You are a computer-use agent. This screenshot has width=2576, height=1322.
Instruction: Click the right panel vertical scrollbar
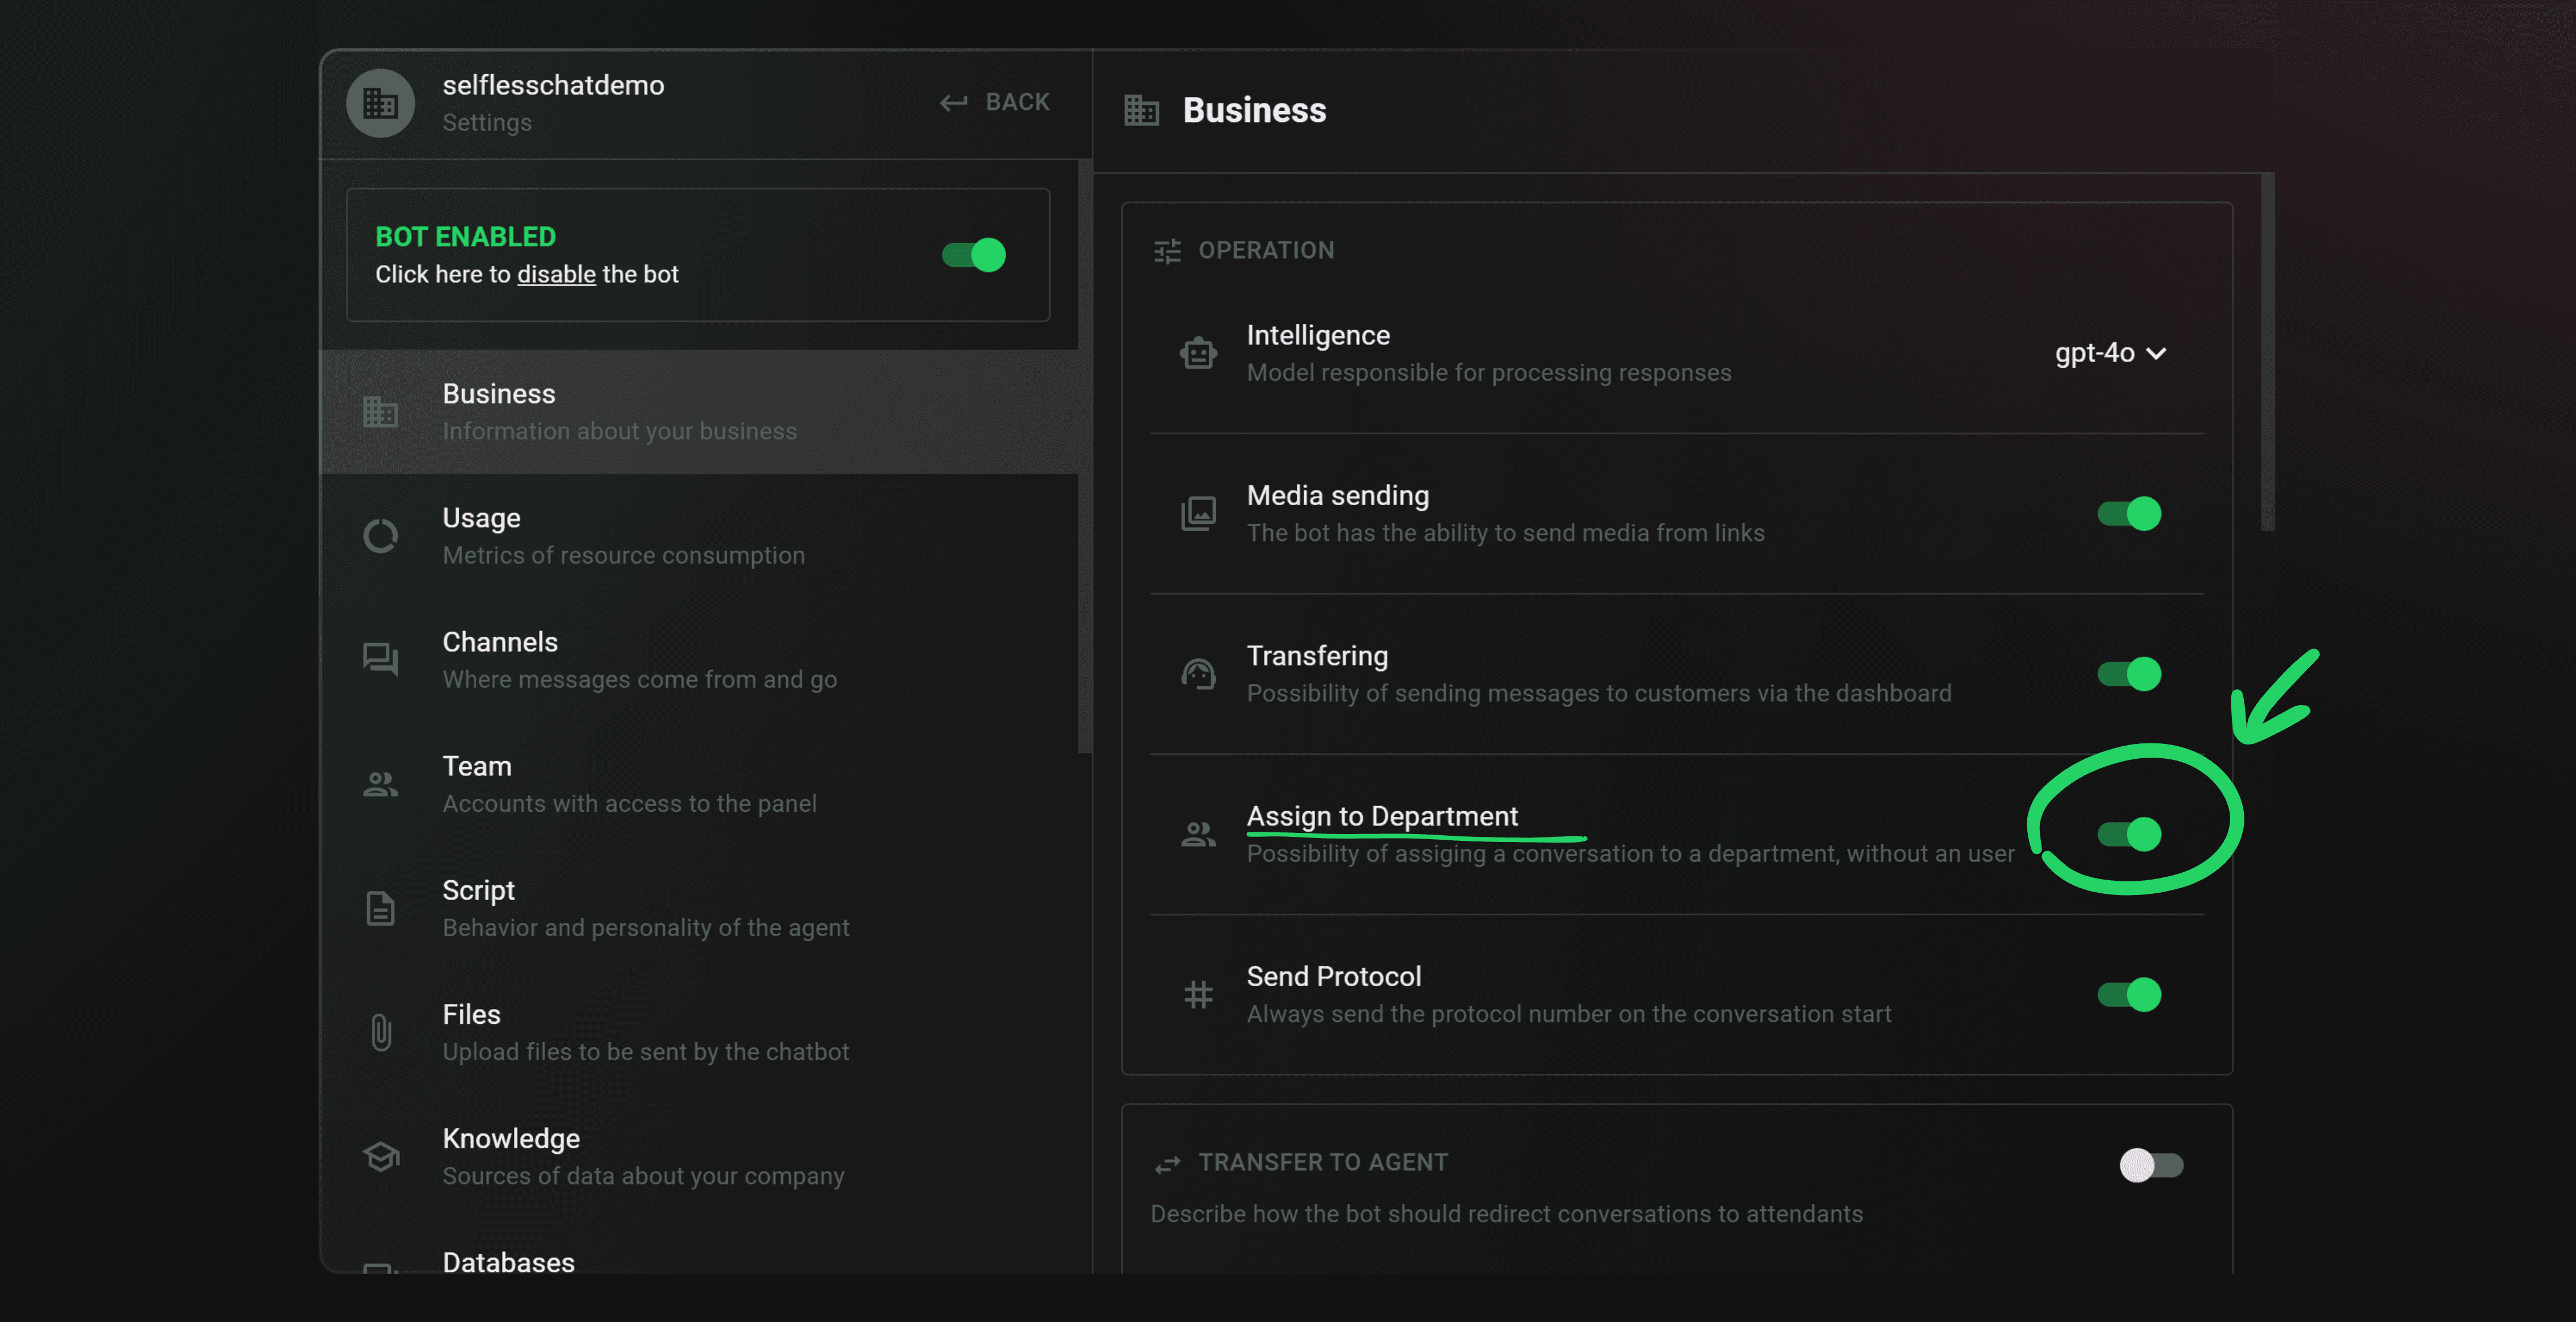(2268, 352)
